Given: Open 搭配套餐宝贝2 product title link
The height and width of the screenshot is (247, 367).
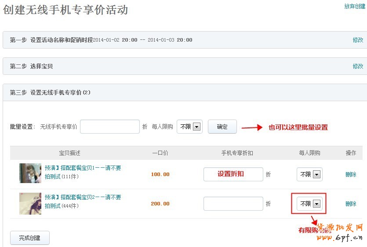Looking at the screenshot, I should (83, 198).
